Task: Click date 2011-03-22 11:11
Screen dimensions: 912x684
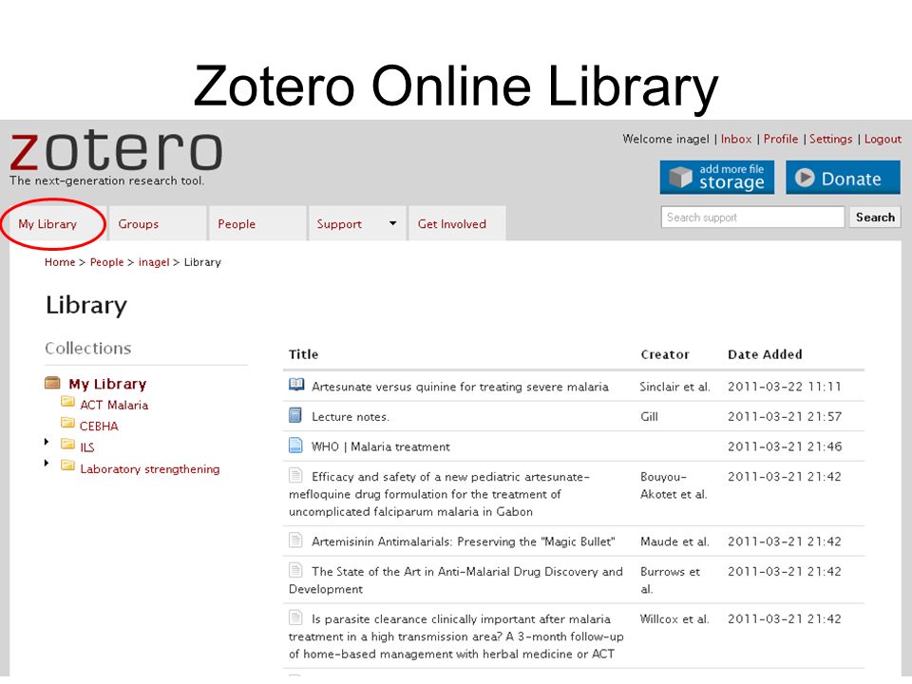Action: pos(785,387)
